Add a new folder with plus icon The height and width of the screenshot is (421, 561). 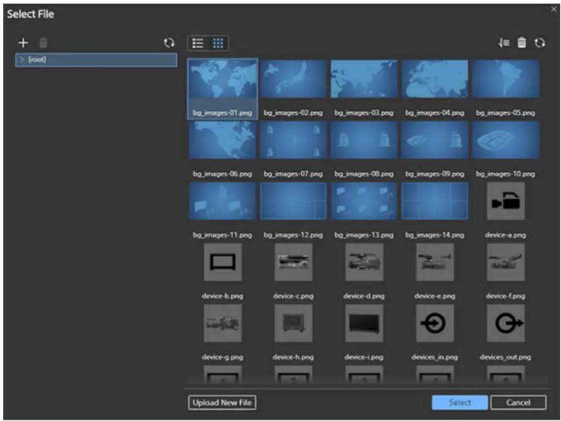tap(23, 43)
